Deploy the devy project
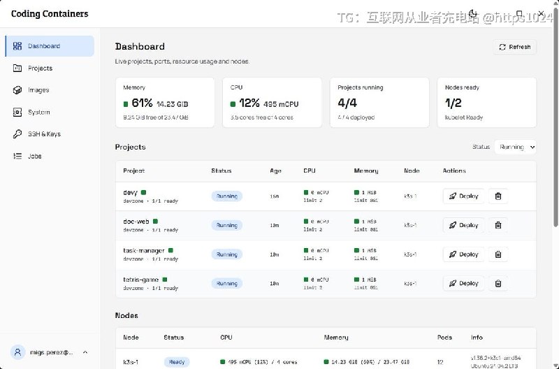 tap(463, 196)
